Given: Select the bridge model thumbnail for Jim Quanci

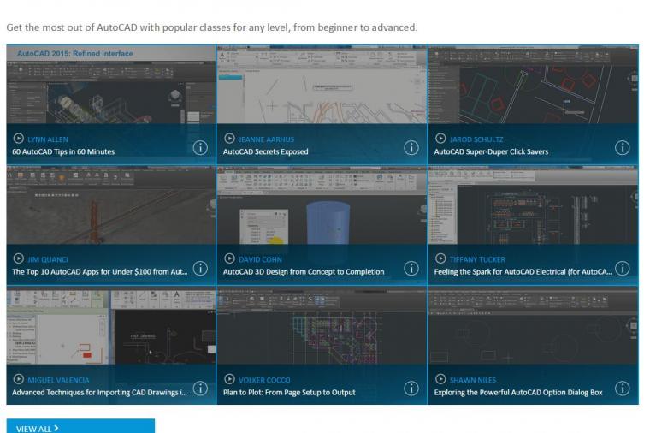Looking at the screenshot, I should click(x=111, y=205).
